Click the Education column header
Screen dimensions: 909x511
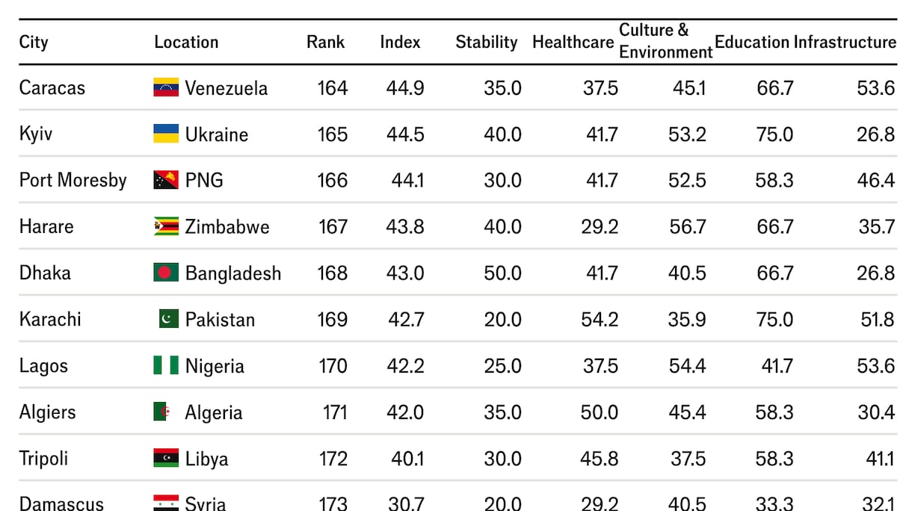click(751, 42)
